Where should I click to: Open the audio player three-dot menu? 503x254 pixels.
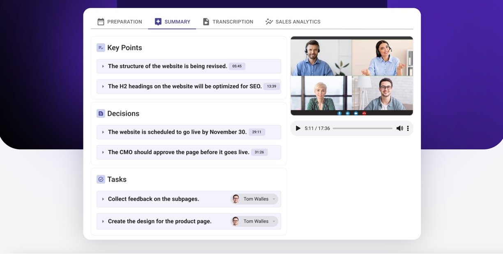point(408,129)
